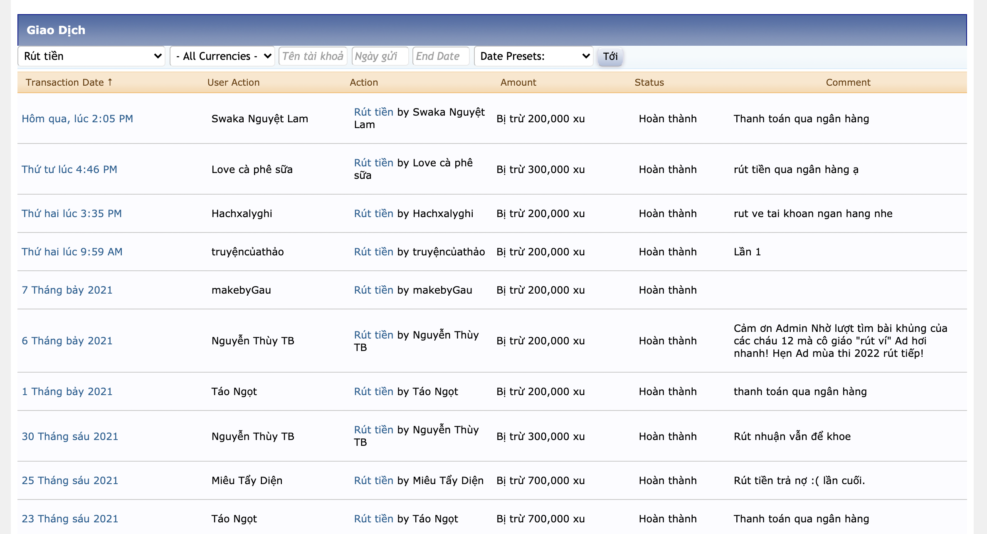Click Rút tiền link in Miêu Tẩy Diện row
Screen dimensions: 987x534
[x=373, y=481]
